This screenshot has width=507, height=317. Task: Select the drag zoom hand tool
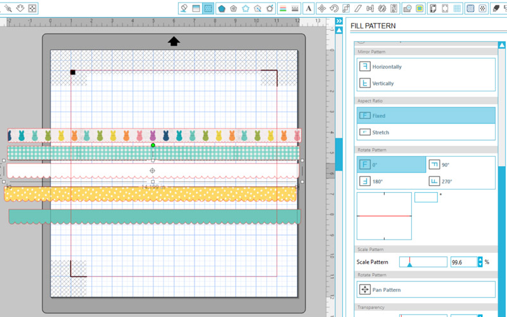[x=20, y=8]
